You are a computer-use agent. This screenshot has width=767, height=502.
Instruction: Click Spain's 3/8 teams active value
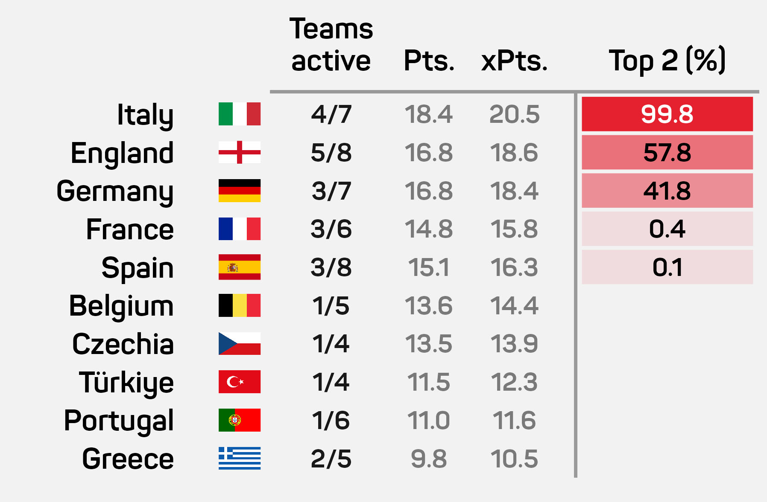331,267
